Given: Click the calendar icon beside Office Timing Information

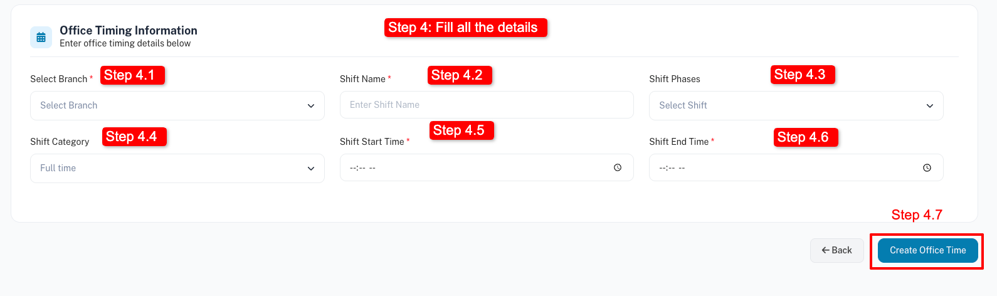Looking at the screenshot, I should (41, 37).
